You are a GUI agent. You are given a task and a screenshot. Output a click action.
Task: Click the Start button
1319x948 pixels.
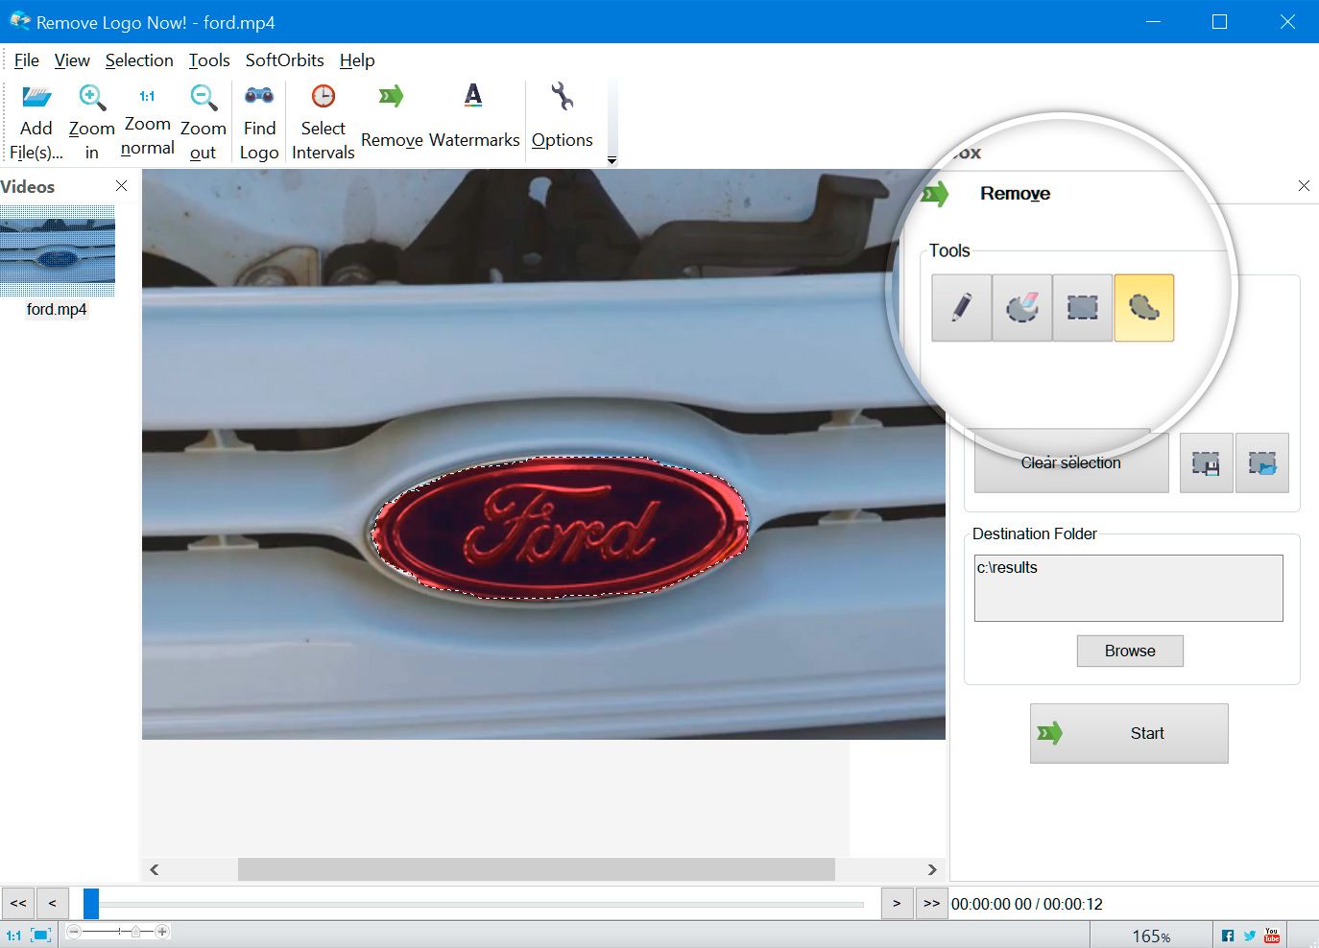[1129, 733]
